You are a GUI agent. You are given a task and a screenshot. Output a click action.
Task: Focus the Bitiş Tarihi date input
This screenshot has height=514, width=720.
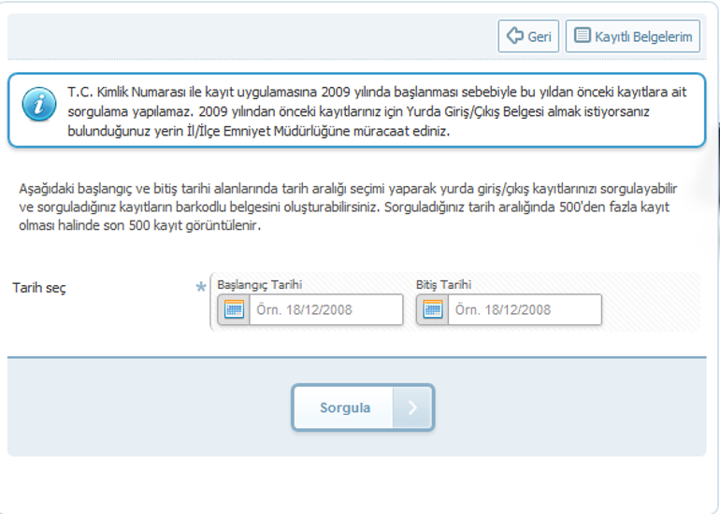524,309
